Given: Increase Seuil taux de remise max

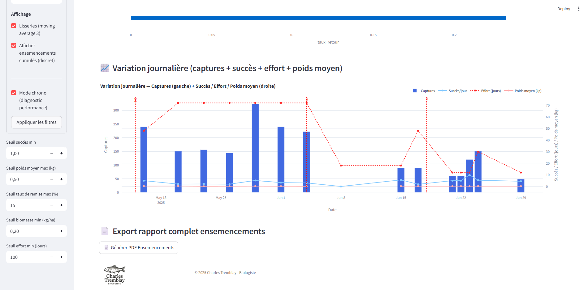Looking at the screenshot, I should (x=62, y=205).
